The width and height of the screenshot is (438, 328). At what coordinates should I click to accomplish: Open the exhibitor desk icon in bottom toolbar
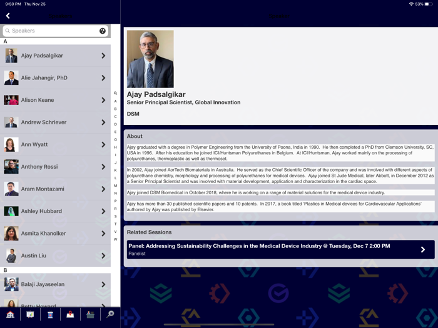(90, 314)
